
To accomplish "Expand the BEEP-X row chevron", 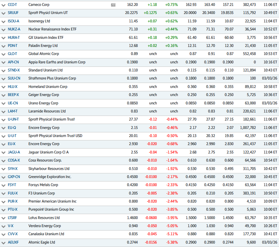I will click(x=3, y=95).
